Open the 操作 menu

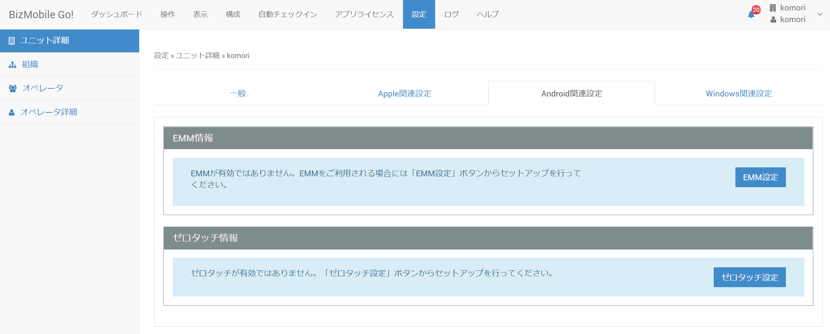pos(167,14)
